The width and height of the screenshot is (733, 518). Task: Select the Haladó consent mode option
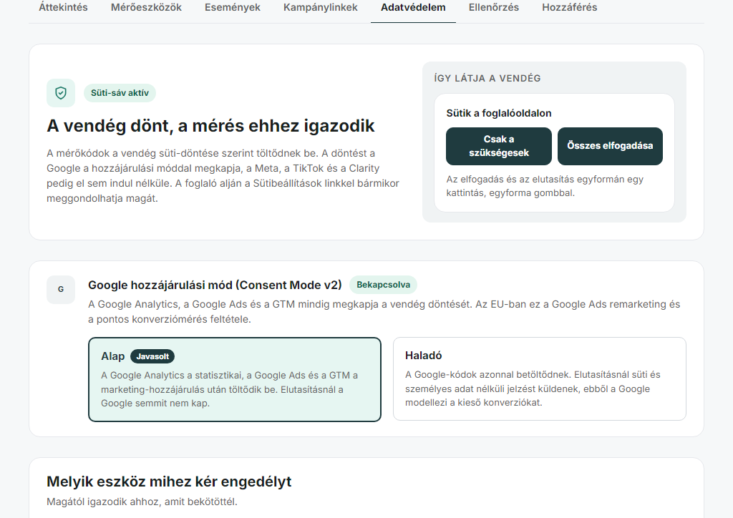pyautogui.click(x=540, y=378)
